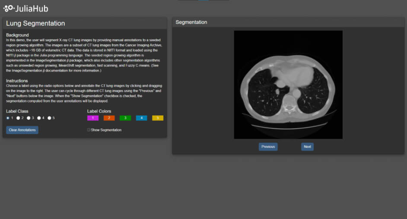This screenshot has height=219, width=407.
Task: Click the Segmentation panel title
Action: [191, 22]
